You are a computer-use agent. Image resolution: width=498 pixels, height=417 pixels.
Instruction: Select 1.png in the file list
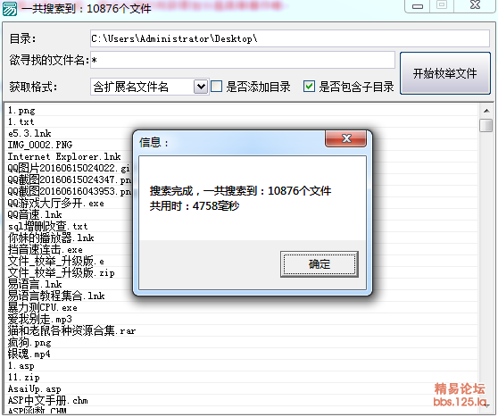click(x=21, y=111)
